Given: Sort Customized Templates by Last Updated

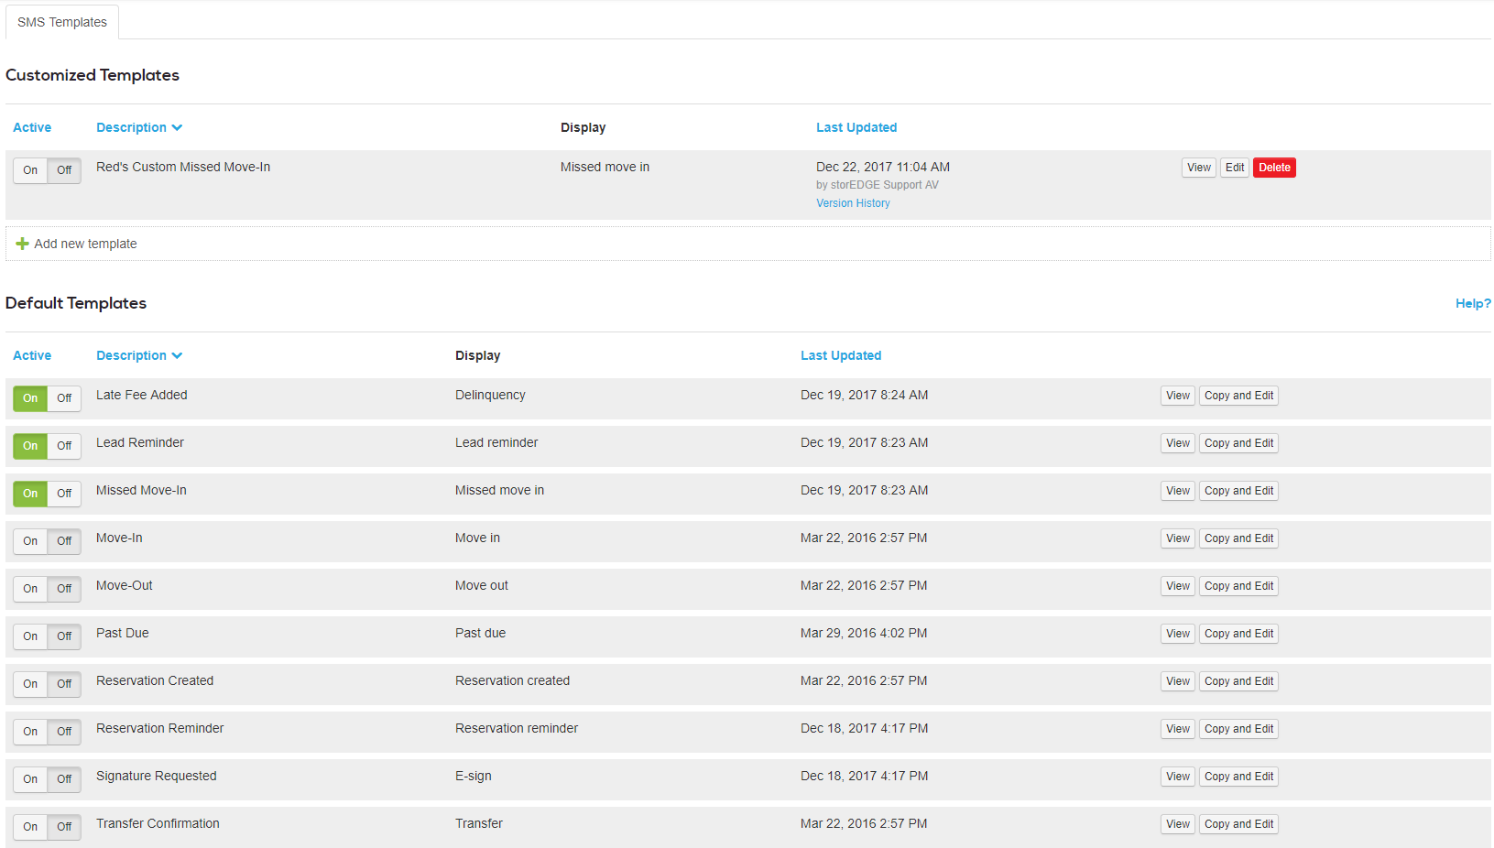Looking at the screenshot, I should (x=856, y=127).
